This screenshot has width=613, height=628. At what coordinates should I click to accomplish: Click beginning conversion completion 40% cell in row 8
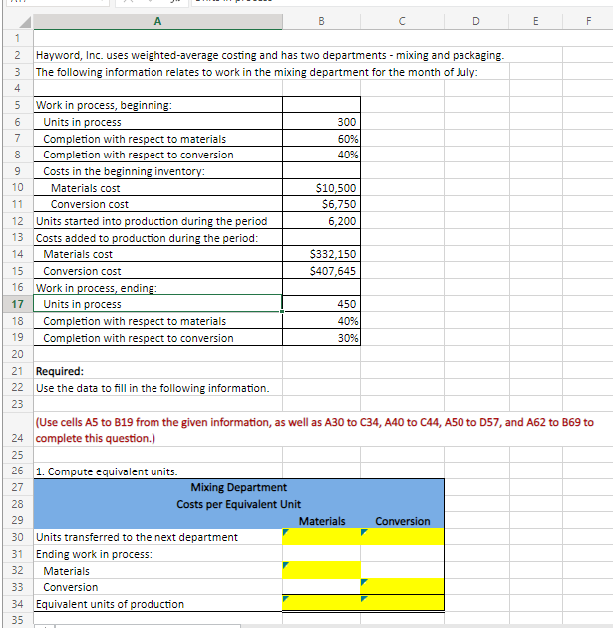321,155
